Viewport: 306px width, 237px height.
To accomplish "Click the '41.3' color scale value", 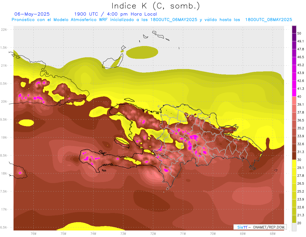I will click(301, 89).
